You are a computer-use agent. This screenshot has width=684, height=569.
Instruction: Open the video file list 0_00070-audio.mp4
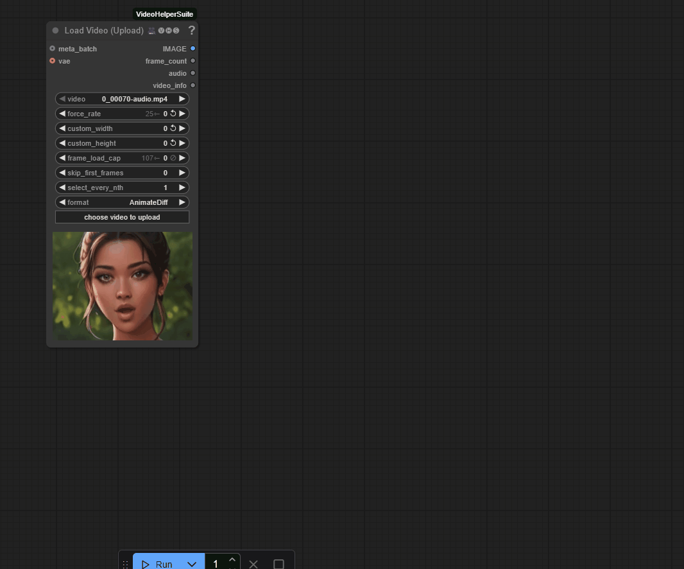[x=134, y=99]
